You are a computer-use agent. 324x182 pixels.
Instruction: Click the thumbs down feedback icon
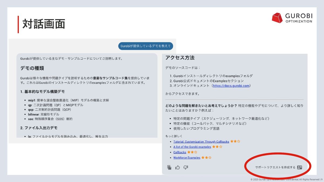(185, 167)
